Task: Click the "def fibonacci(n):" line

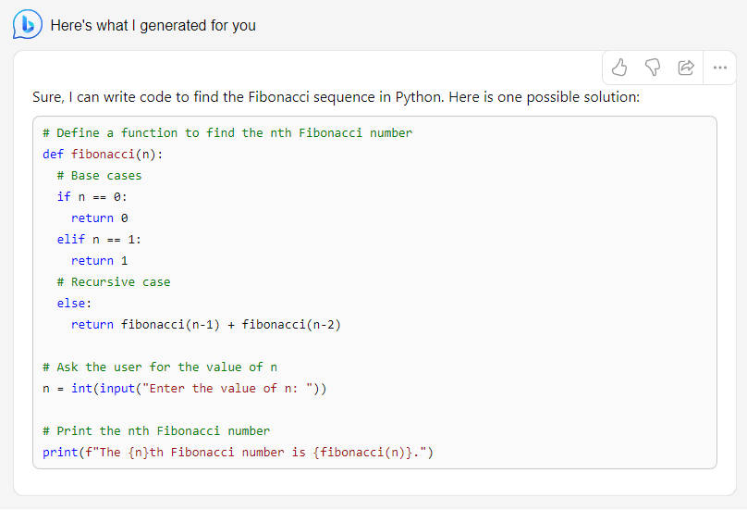Action: point(108,155)
